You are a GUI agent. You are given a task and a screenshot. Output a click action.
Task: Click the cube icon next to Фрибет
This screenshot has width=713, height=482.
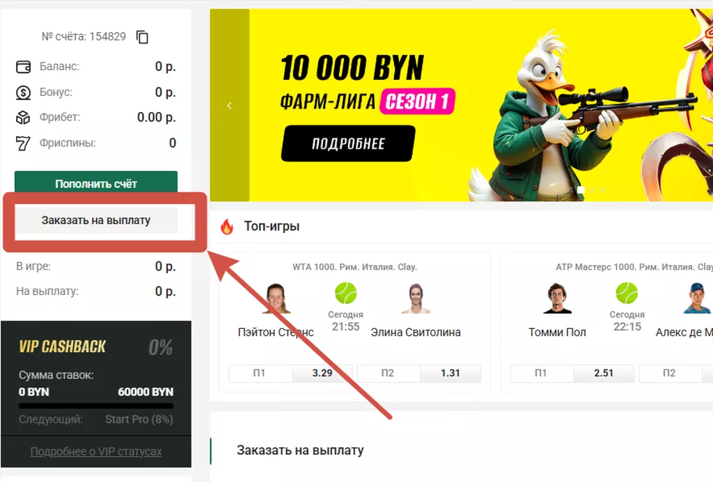(23, 118)
